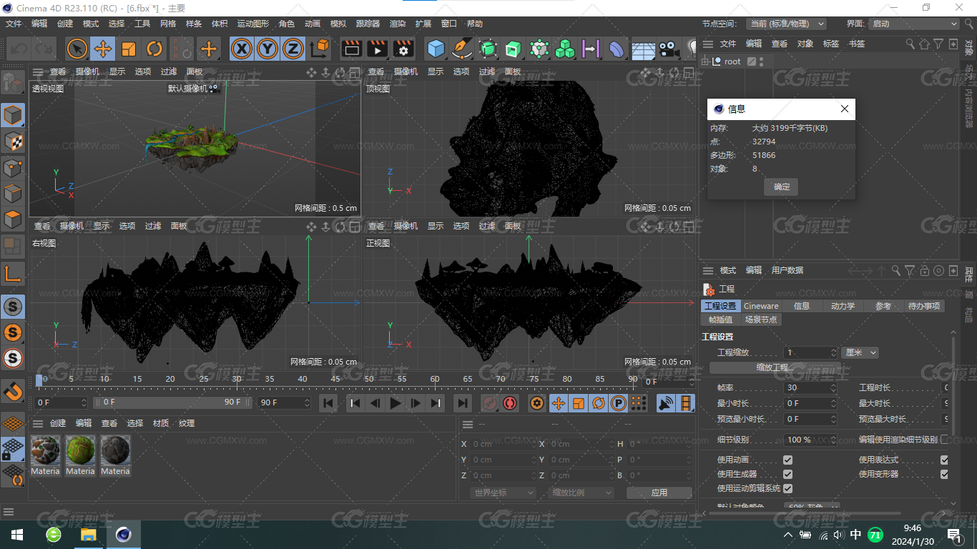
Task: Play the animation forward
Action: pyautogui.click(x=395, y=403)
